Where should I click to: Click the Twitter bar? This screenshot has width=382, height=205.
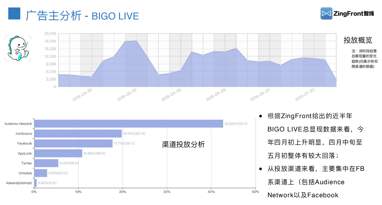click(x=46, y=163)
